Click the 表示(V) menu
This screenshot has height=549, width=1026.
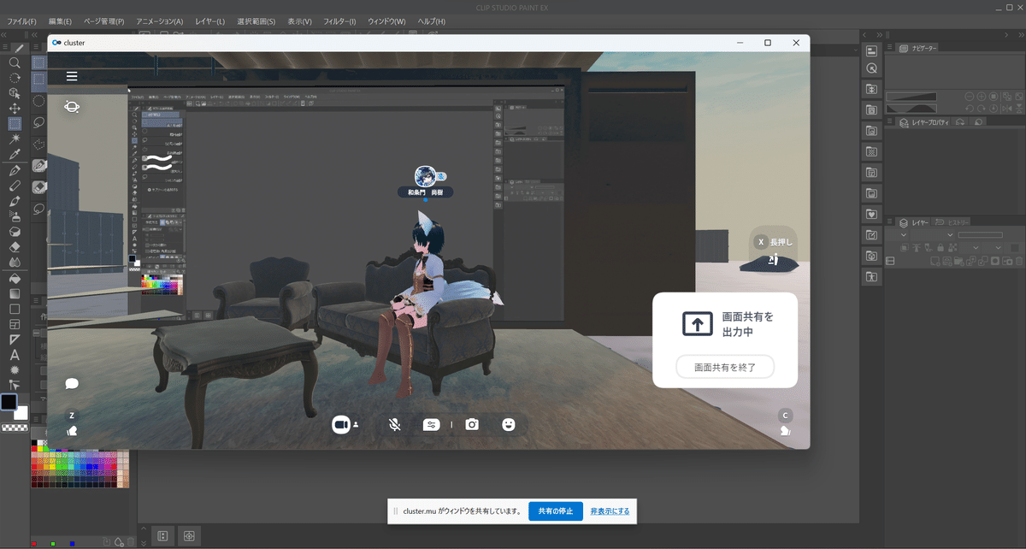pos(300,21)
